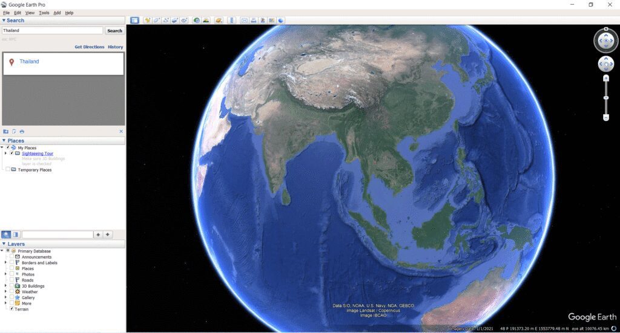Open the Ruler tool
620x333 pixels.
click(x=232, y=20)
